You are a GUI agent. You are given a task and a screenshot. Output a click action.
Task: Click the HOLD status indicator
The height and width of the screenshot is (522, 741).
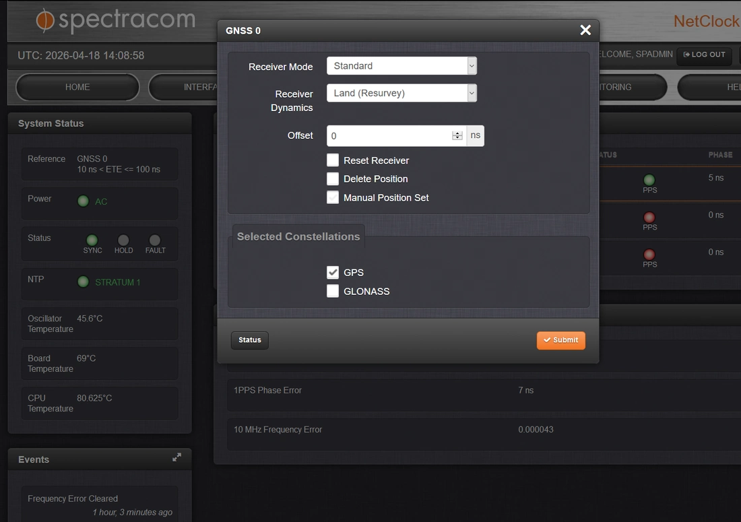(123, 240)
